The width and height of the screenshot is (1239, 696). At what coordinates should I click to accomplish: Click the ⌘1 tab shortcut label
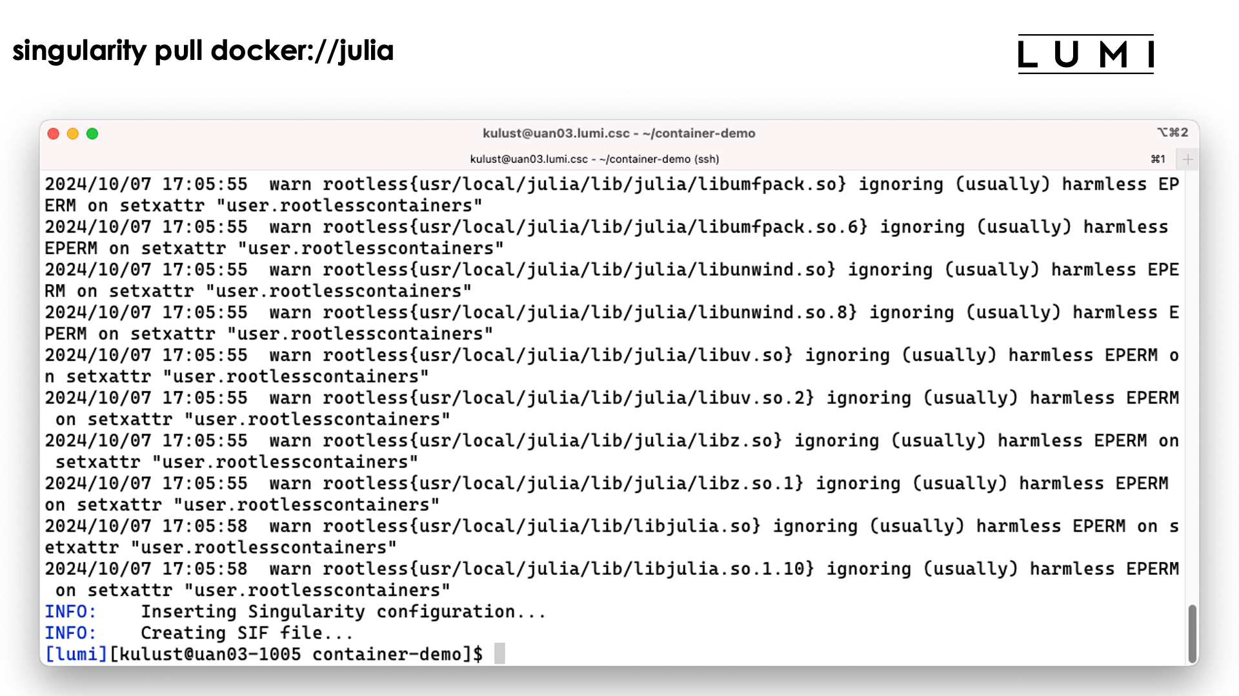(1158, 159)
